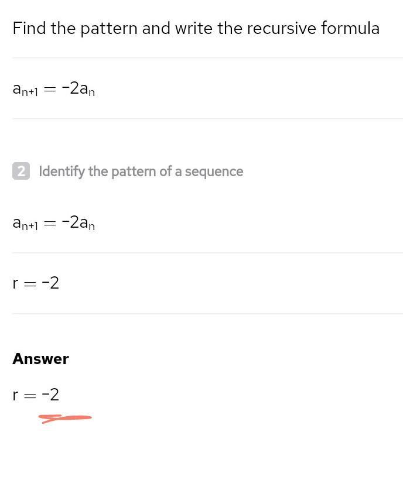Click the '-2a' coefficient in first equation
The height and width of the screenshot is (504, 403).
pyautogui.click(x=74, y=88)
